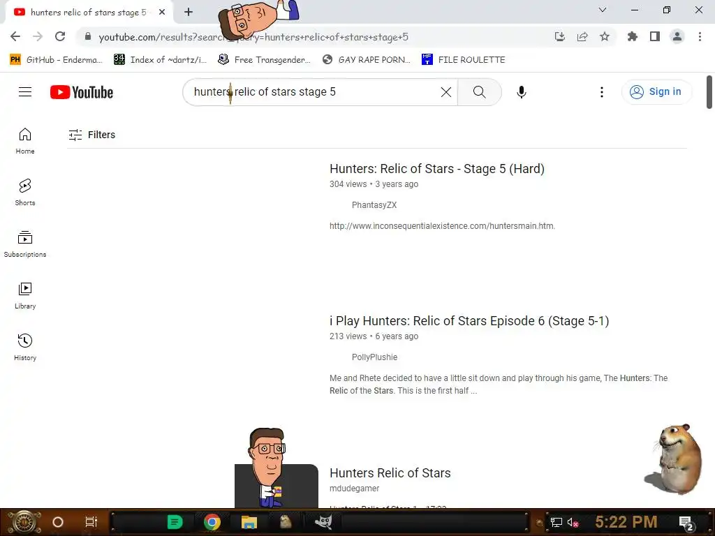Screen dimensions: 715x536
Task: Toggle Chrome side panel
Action: (x=655, y=36)
